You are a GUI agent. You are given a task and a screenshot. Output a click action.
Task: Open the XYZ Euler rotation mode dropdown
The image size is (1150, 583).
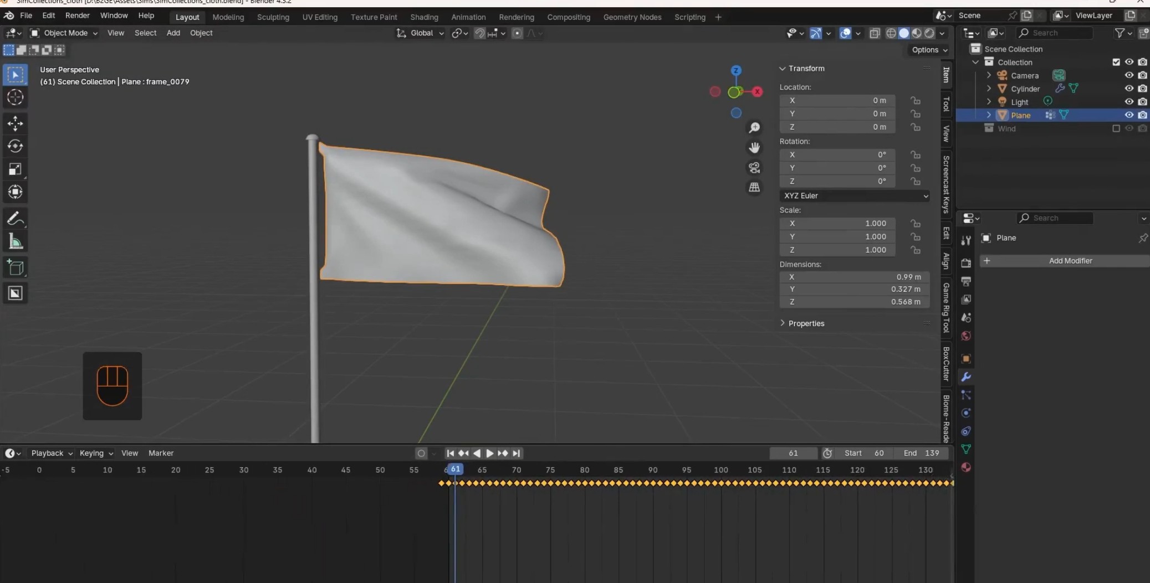[x=854, y=196]
